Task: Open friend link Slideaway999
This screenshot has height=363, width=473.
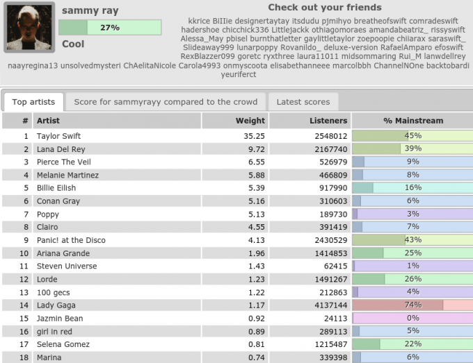Action: 208,47
